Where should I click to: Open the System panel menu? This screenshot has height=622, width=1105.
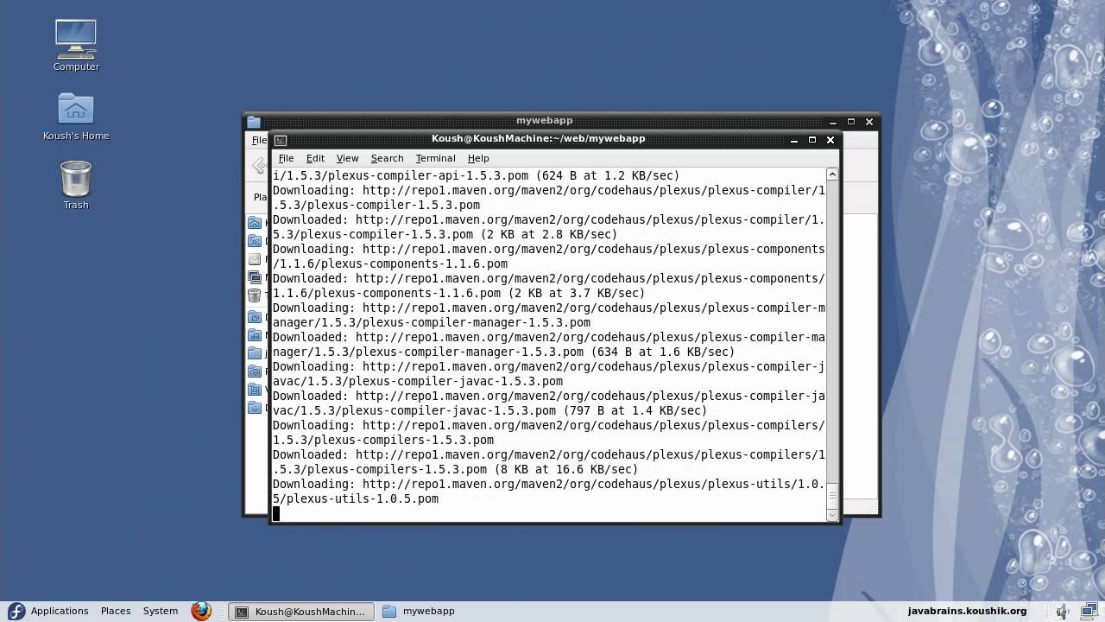(161, 612)
